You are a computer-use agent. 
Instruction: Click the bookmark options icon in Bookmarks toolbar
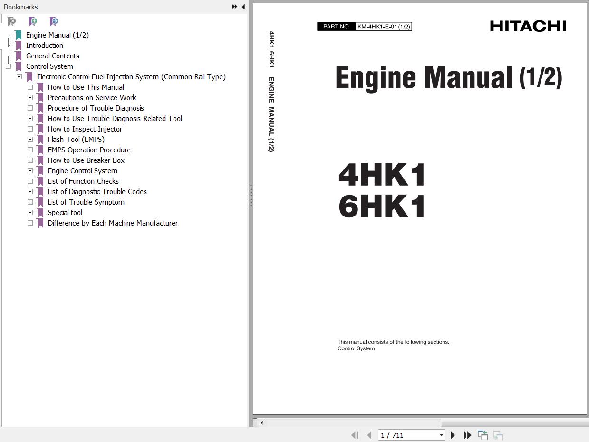point(11,21)
